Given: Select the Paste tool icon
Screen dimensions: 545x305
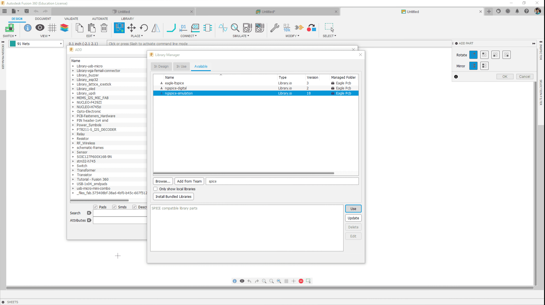Looking at the screenshot, I should (92, 28).
